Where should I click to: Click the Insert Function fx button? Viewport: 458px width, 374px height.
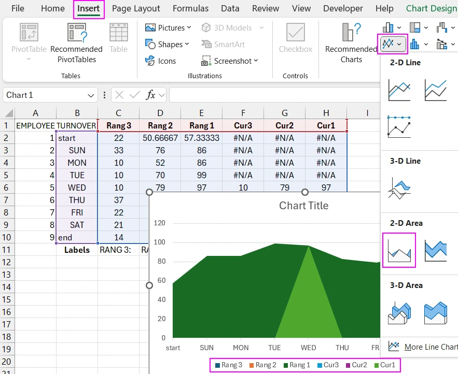(150, 95)
